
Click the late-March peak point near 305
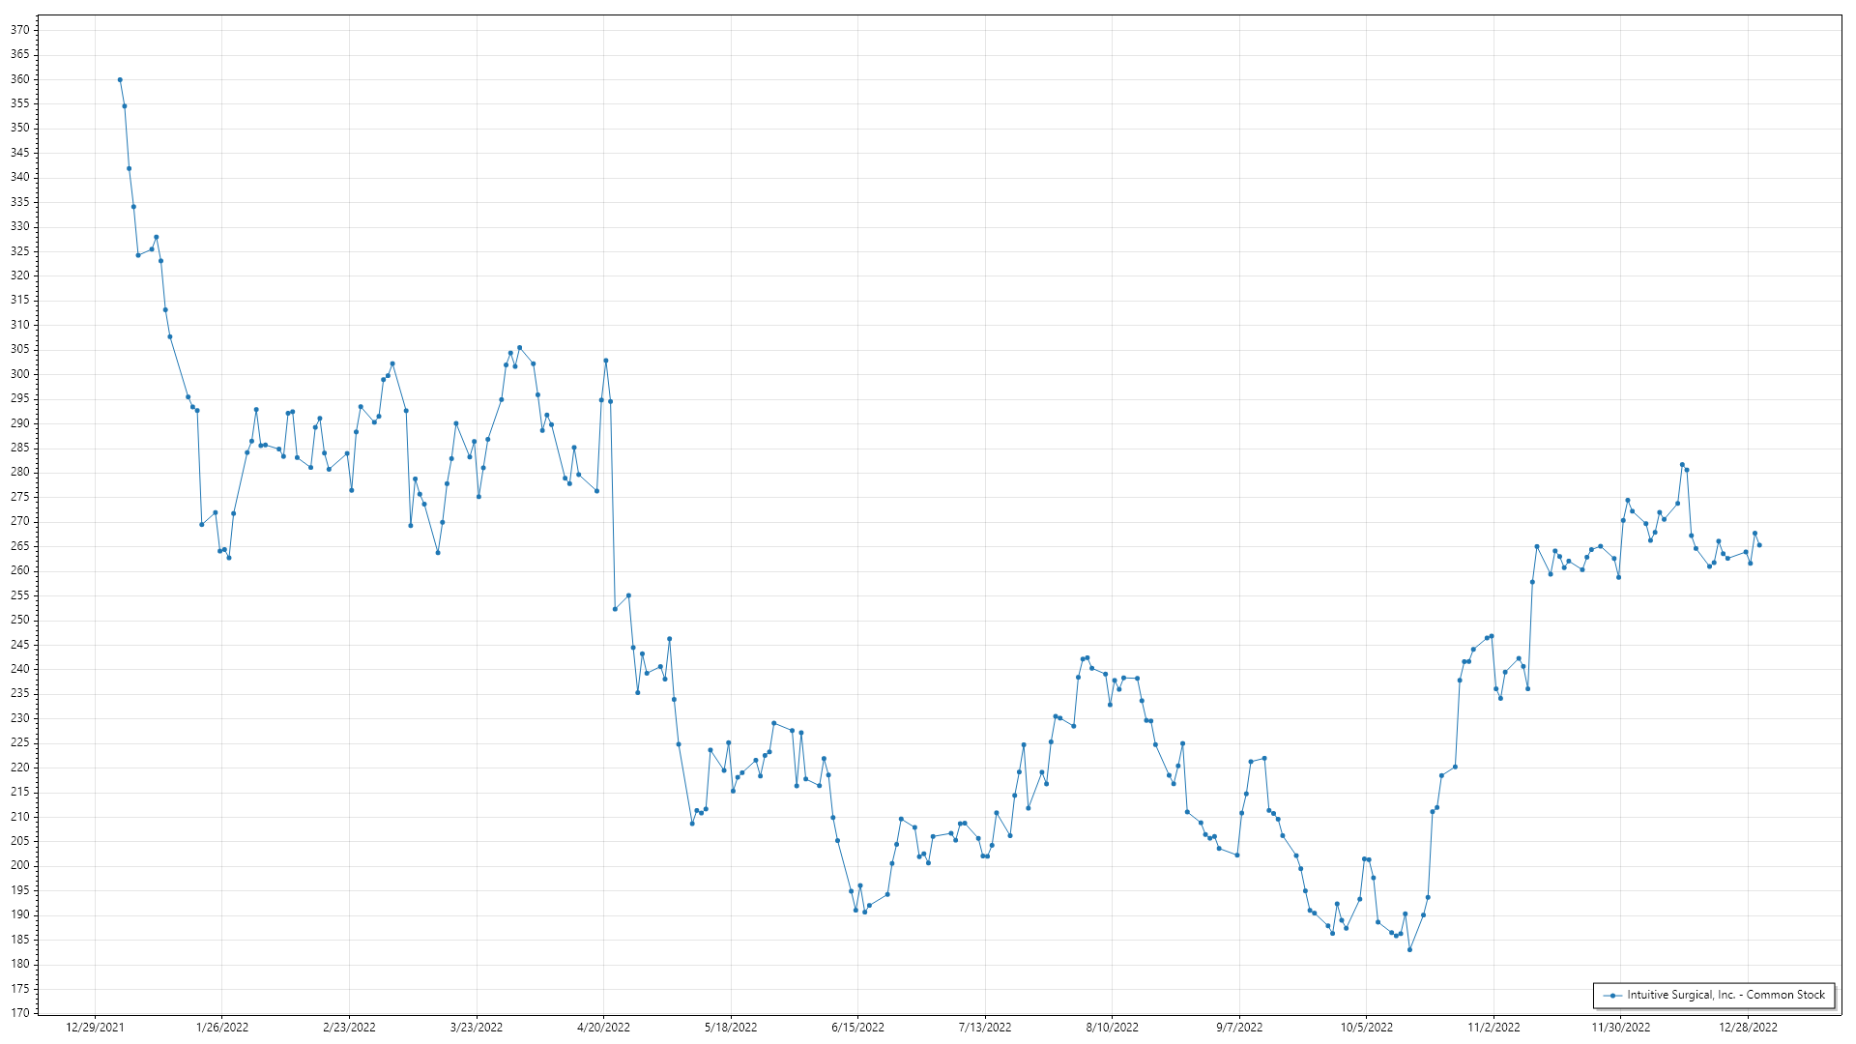(x=519, y=347)
